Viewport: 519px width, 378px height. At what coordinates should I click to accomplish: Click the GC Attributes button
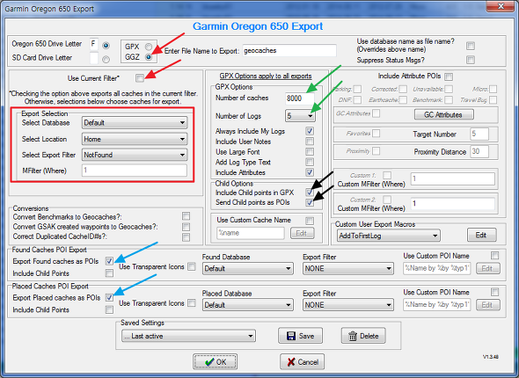coord(444,115)
